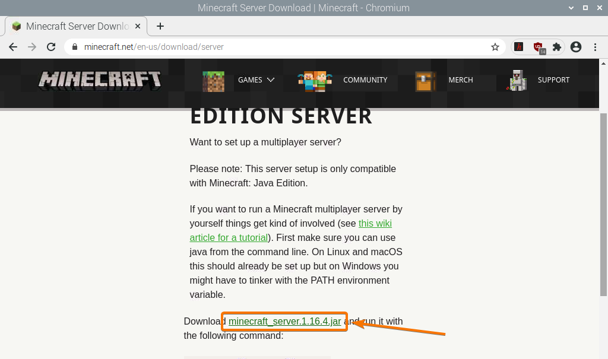Open the Merch menu item
The image size is (608, 359).
point(461,80)
